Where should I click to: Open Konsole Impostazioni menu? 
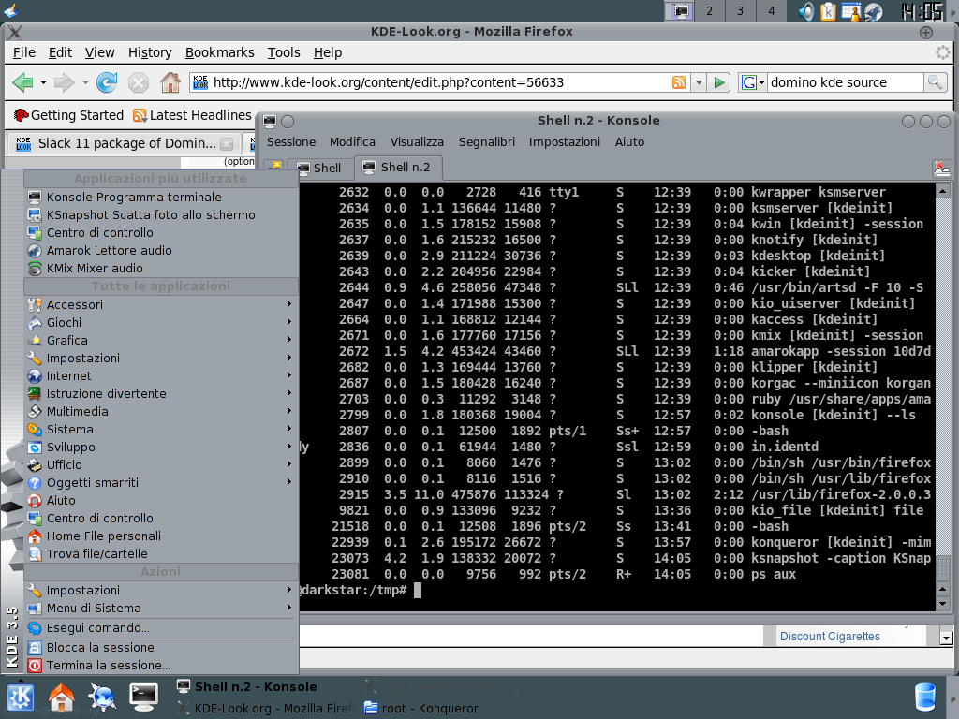(x=565, y=142)
